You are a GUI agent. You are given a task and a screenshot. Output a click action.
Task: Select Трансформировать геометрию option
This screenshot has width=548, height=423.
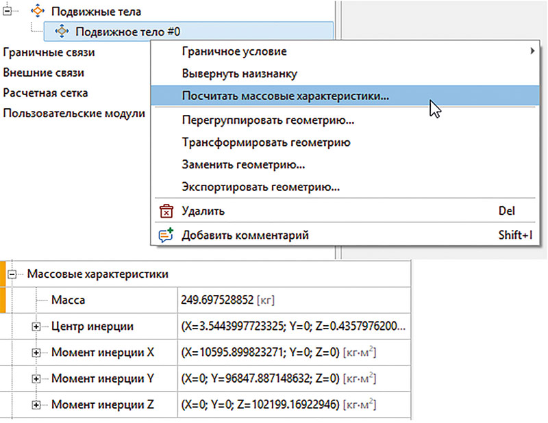point(266,143)
